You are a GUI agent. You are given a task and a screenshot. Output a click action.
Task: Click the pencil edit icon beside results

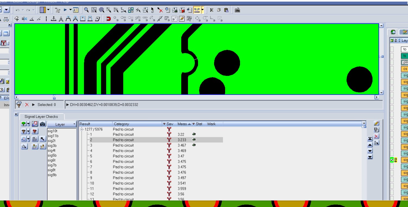[x=376, y=123]
